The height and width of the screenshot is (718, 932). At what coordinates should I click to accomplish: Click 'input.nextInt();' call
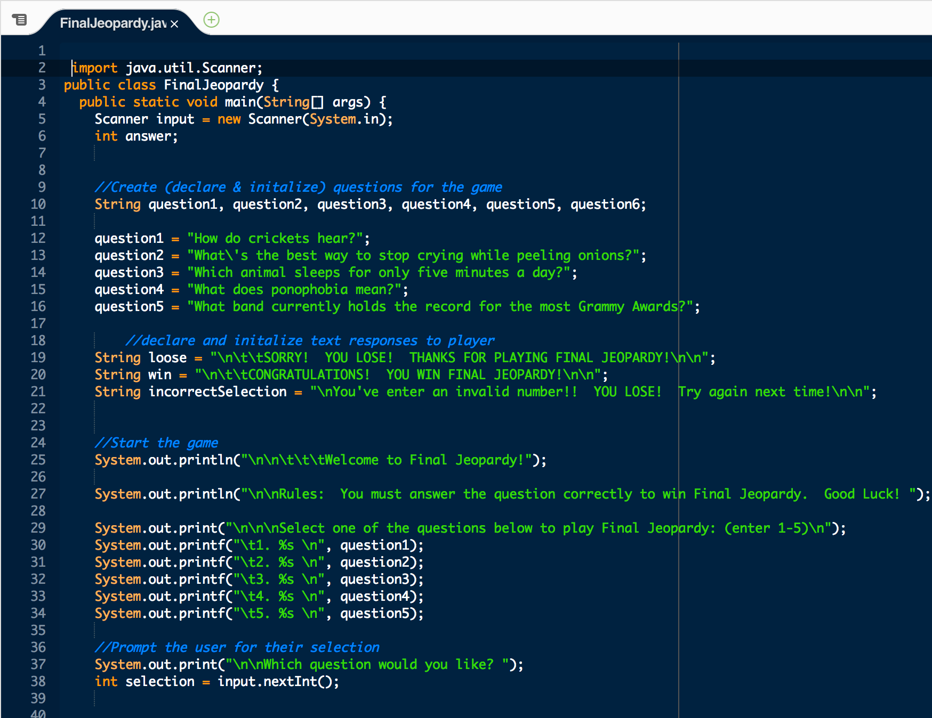pos(278,682)
